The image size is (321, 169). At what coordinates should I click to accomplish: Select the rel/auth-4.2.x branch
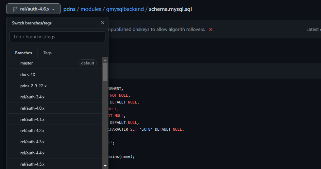click(x=55, y=131)
